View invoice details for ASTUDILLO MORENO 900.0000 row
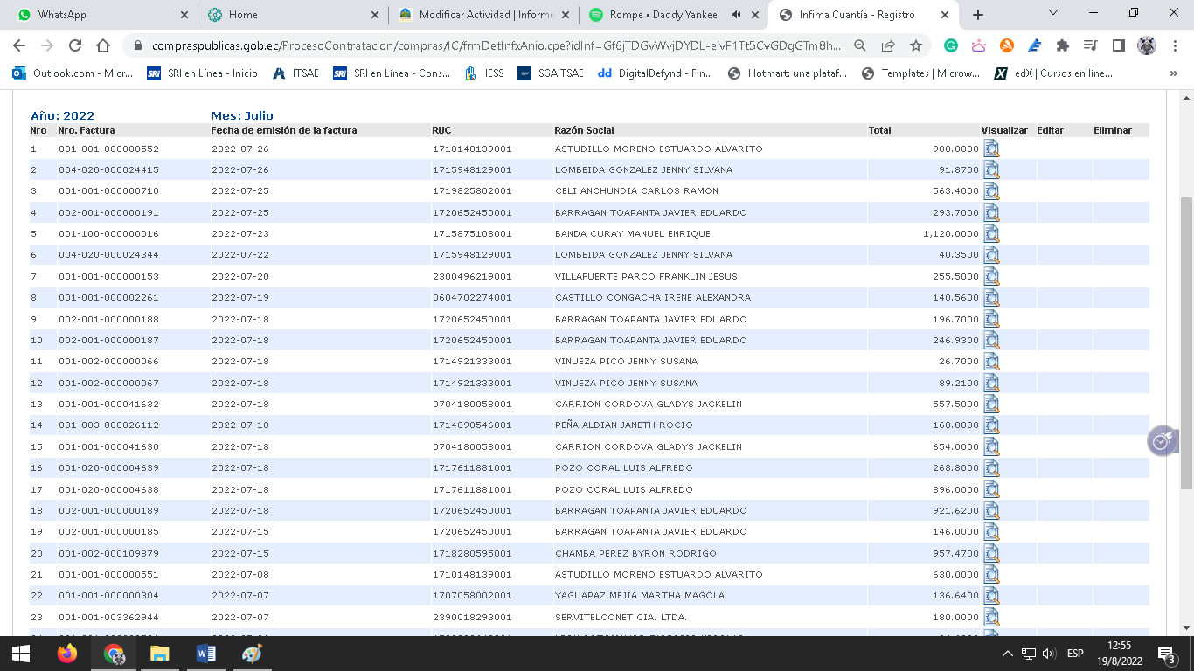Screen dimensions: 1194x671 click(991, 149)
